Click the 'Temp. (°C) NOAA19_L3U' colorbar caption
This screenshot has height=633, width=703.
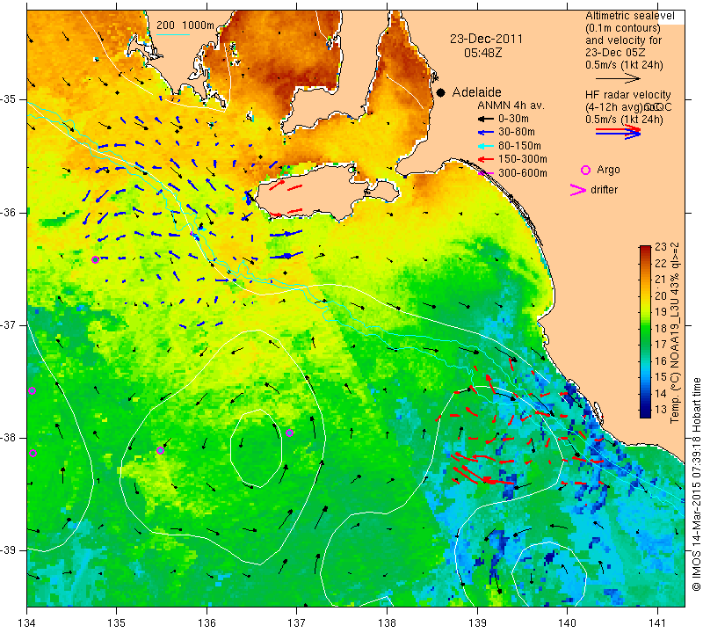675,332
